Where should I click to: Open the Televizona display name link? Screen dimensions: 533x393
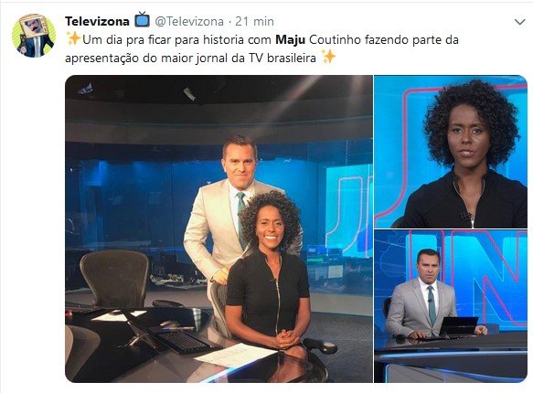[97, 21]
